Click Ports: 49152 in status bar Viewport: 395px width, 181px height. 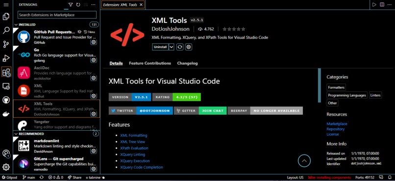click(365, 178)
